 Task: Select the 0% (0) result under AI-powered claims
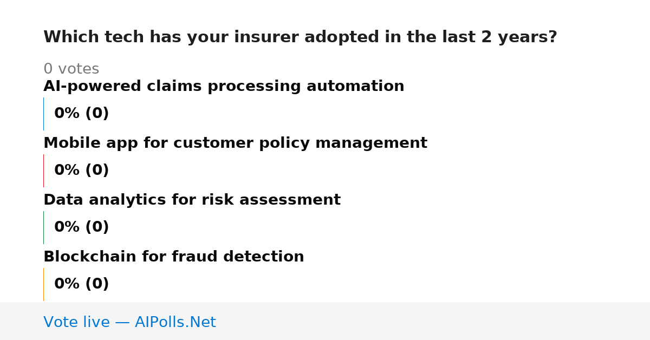tap(81, 114)
